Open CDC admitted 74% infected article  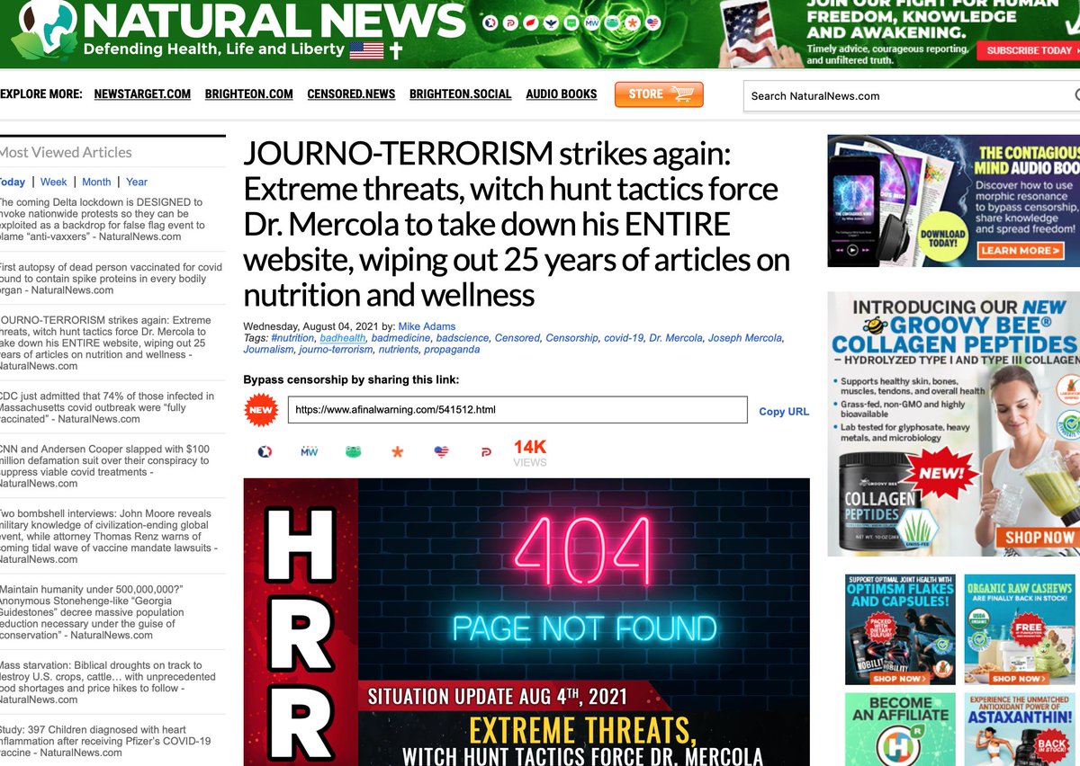click(x=107, y=407)
